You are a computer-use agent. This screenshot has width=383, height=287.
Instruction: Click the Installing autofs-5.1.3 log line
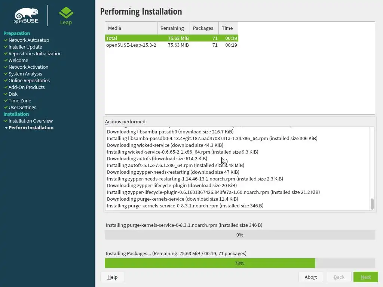click(176, 165)
